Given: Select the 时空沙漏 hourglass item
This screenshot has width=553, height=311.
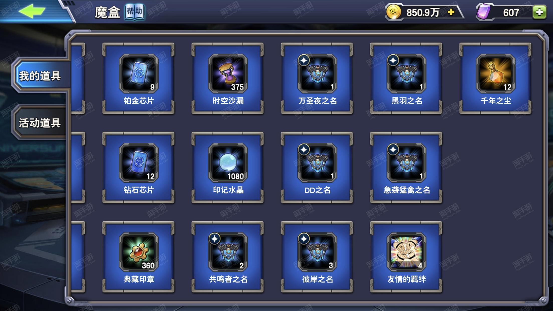Looking at the screenshot, I should pos(228,78).
